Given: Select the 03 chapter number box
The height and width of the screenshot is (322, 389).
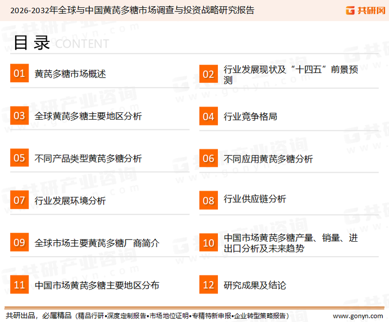Looking at the screenshot, I should 19,116.
